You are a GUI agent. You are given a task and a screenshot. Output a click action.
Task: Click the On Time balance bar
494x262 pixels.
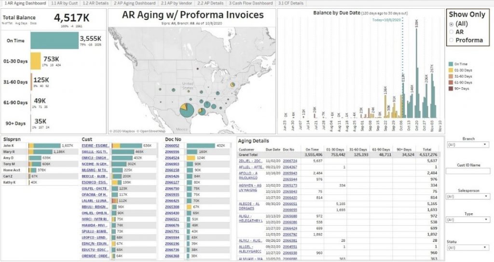click(54, 41)
